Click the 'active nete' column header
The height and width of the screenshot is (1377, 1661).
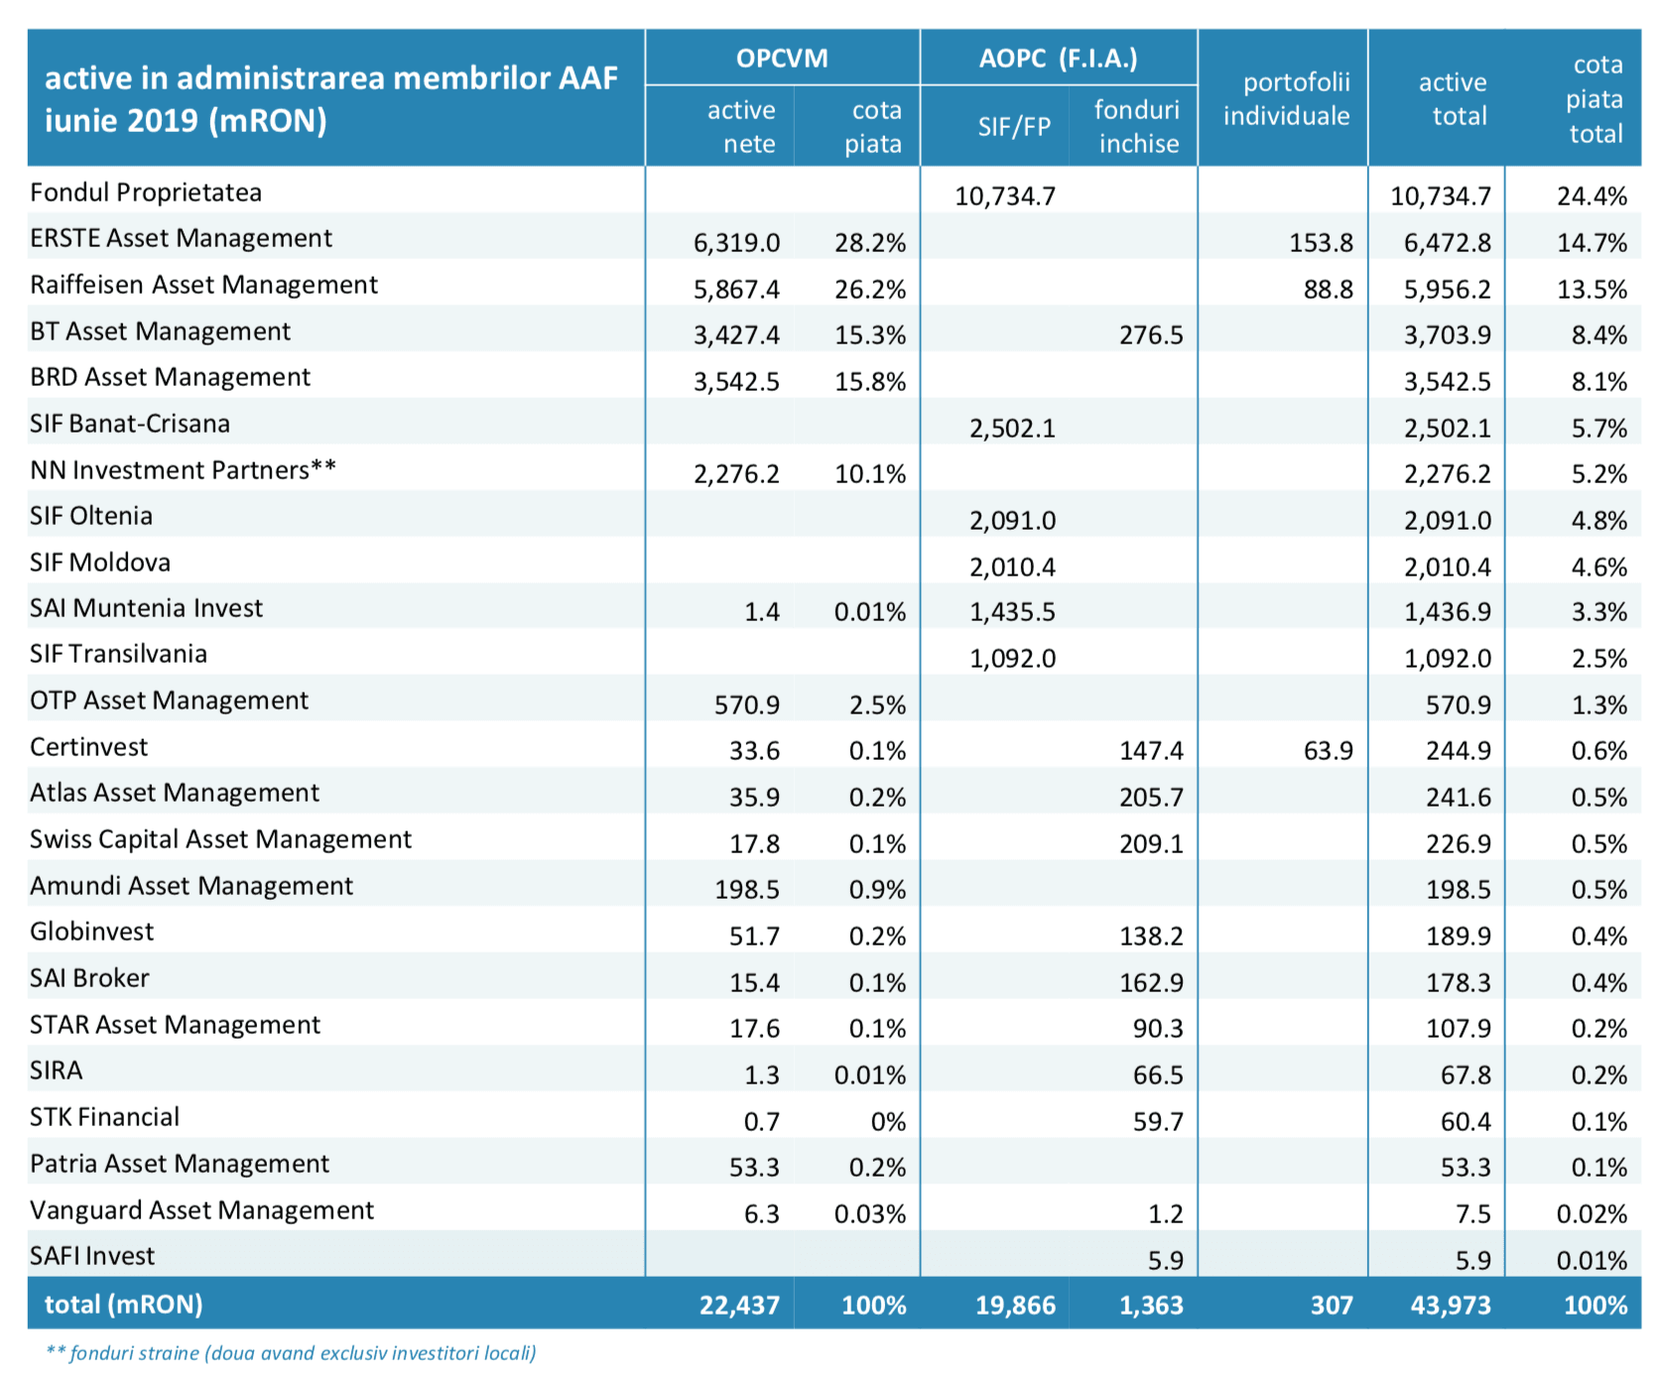click(x=741, y=126)
